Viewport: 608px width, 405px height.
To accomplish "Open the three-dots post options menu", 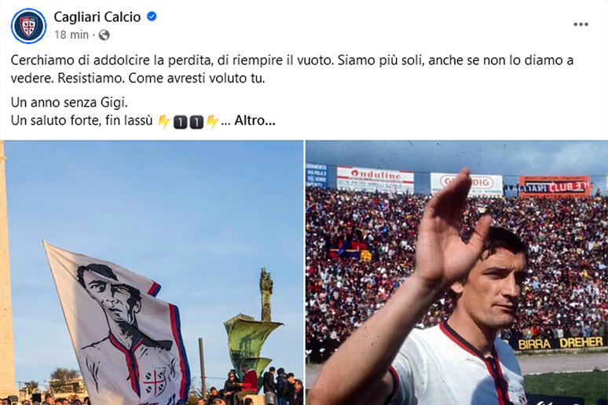I will click(581, 24).
